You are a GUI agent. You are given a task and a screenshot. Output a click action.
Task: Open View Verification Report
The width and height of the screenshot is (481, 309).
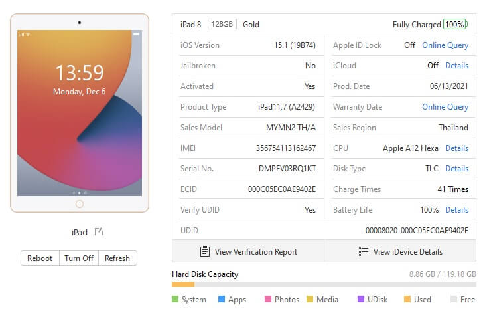point(248,252)
